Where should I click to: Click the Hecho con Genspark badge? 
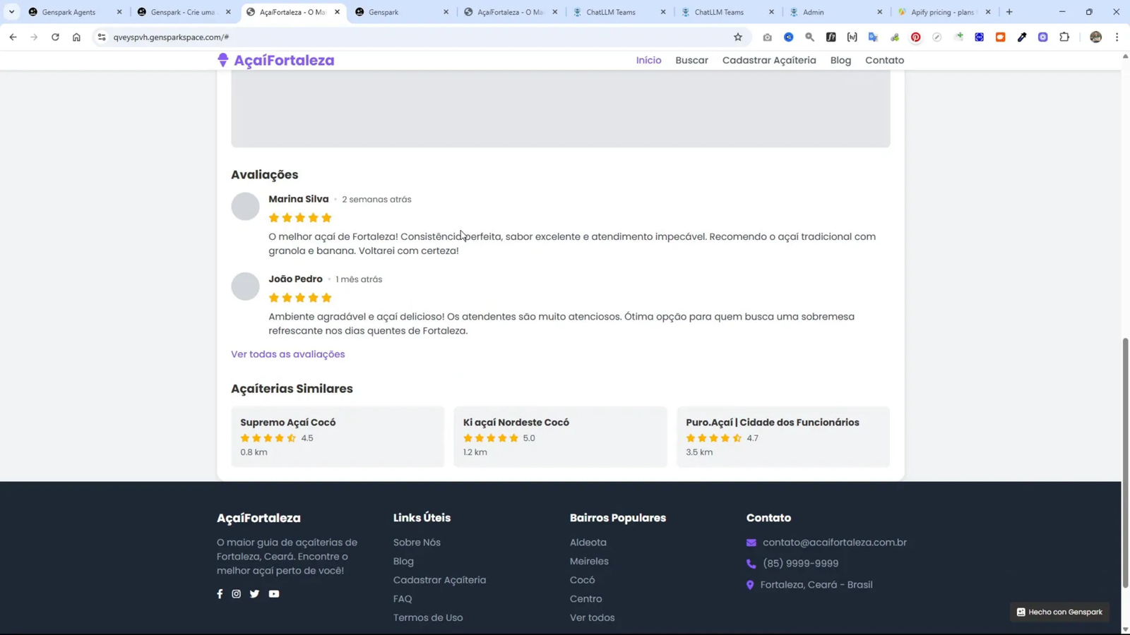[1059, 612]
